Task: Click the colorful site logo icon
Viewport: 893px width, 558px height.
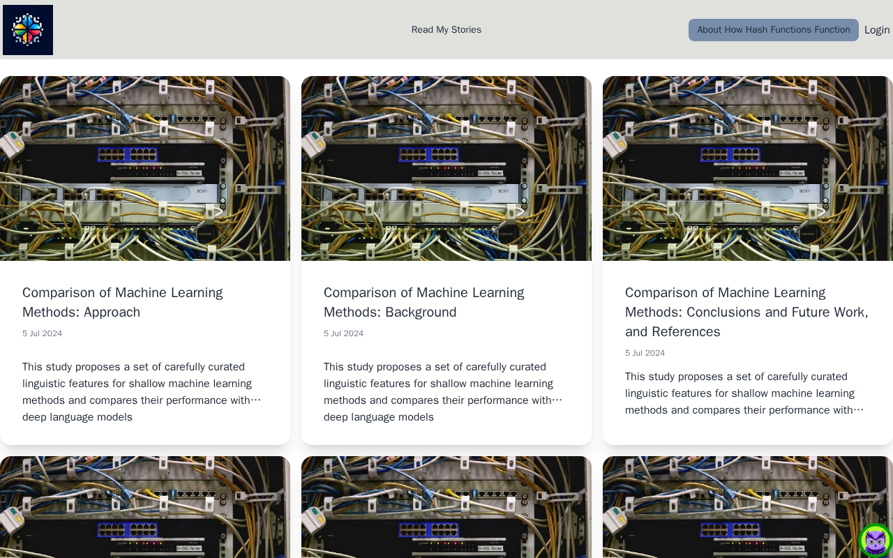Action: click(x=28, y=30)
